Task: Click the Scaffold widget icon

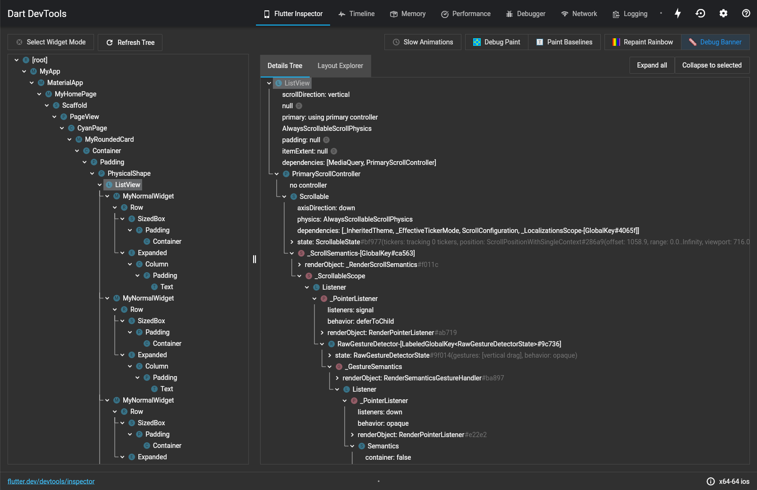Action: click(x=56, y=105)
